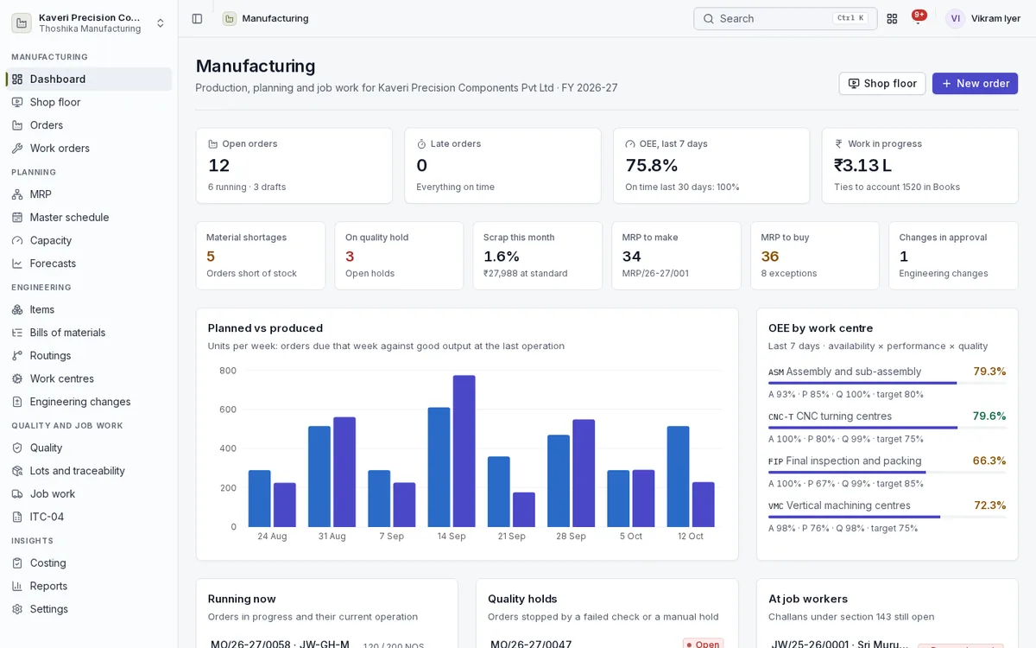The image size is (1036, 648).
Task: Toggle the sidebar collapse icon
Action: [x=197, y=18]
